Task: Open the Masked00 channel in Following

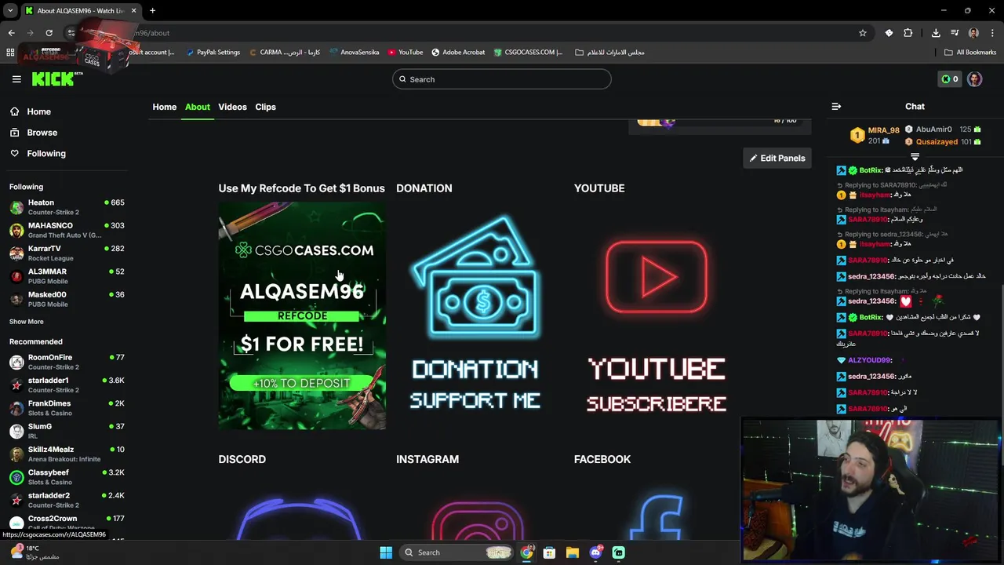Action: point(67,299)
